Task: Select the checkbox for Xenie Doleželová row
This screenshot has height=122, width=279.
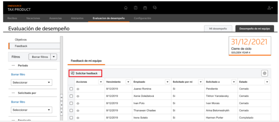Action: pyautogui.click(x=71, y=96)
